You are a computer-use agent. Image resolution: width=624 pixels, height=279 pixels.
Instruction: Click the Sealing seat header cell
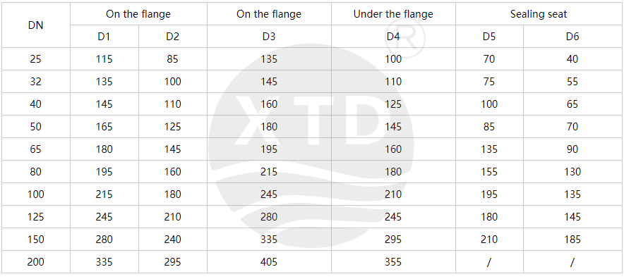[539, 14]
